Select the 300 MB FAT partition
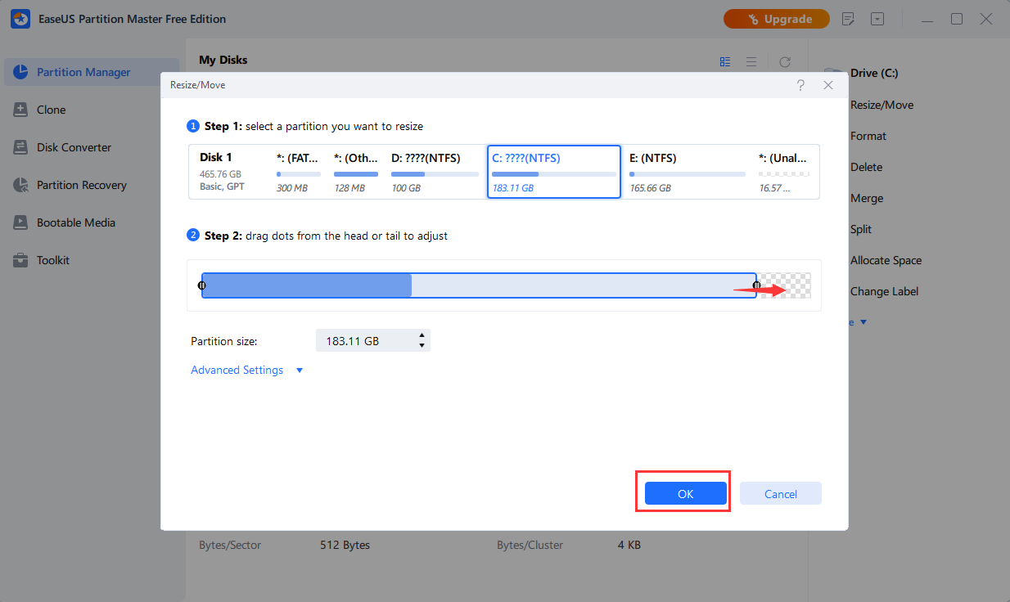1010x602 pixels. [299, 172]
